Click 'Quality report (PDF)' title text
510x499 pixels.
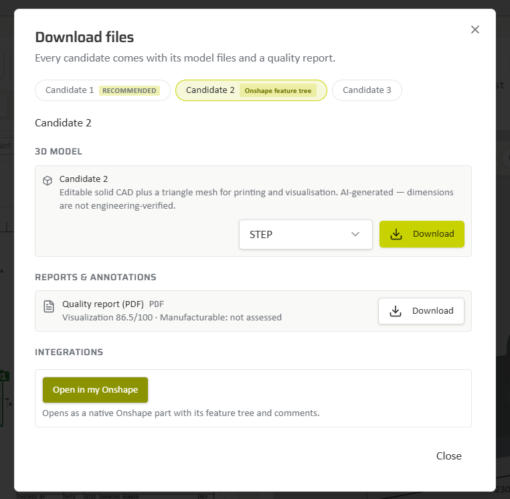[x=103, y=304]
